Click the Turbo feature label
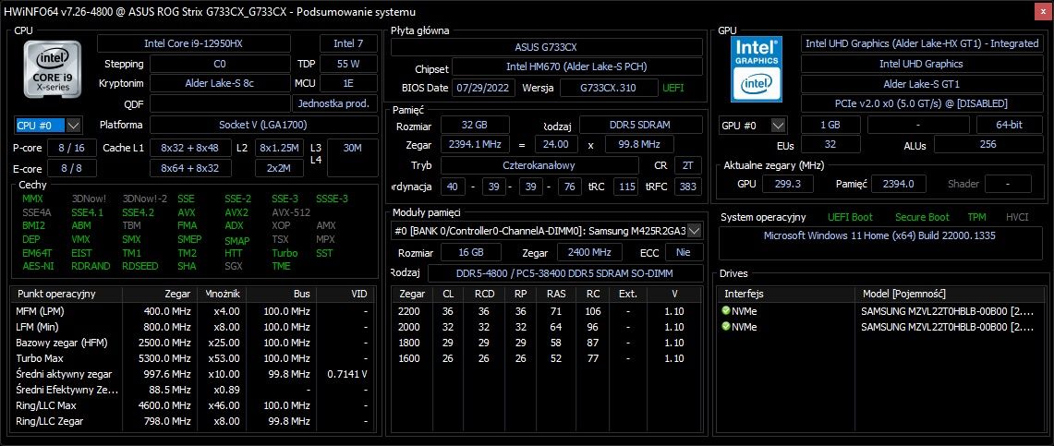Image resolution: width=1054 pixels, height=446 pixels. [285, 253]
